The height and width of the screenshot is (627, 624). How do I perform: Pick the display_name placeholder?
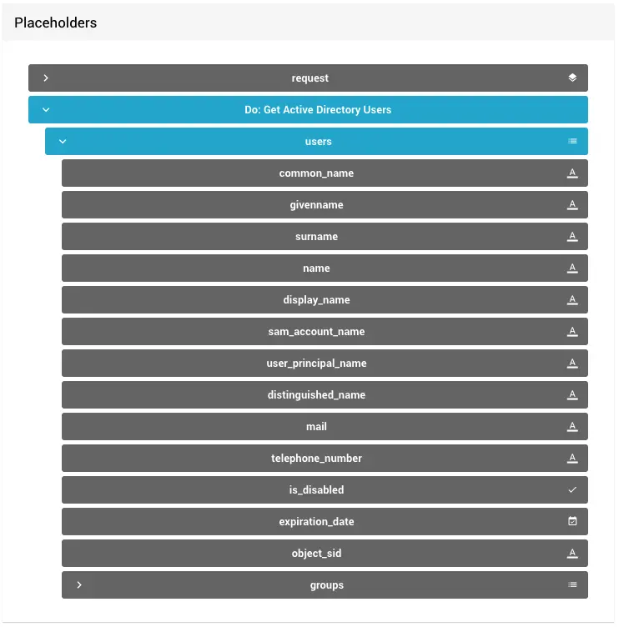[316, 300]
